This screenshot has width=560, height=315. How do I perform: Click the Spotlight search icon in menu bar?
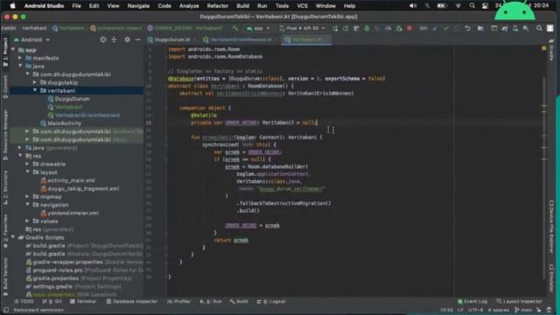pyautogui.click(x=472, y=6)
